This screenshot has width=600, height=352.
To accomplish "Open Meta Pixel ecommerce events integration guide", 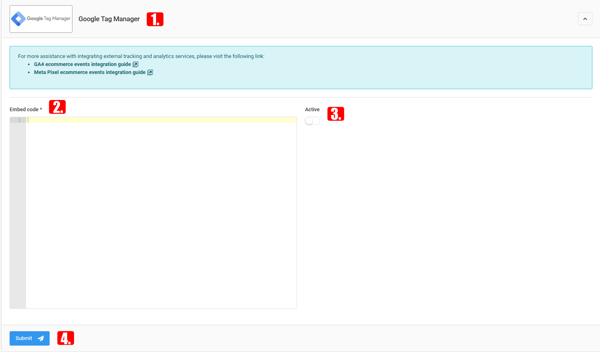I will click(90, 72).
